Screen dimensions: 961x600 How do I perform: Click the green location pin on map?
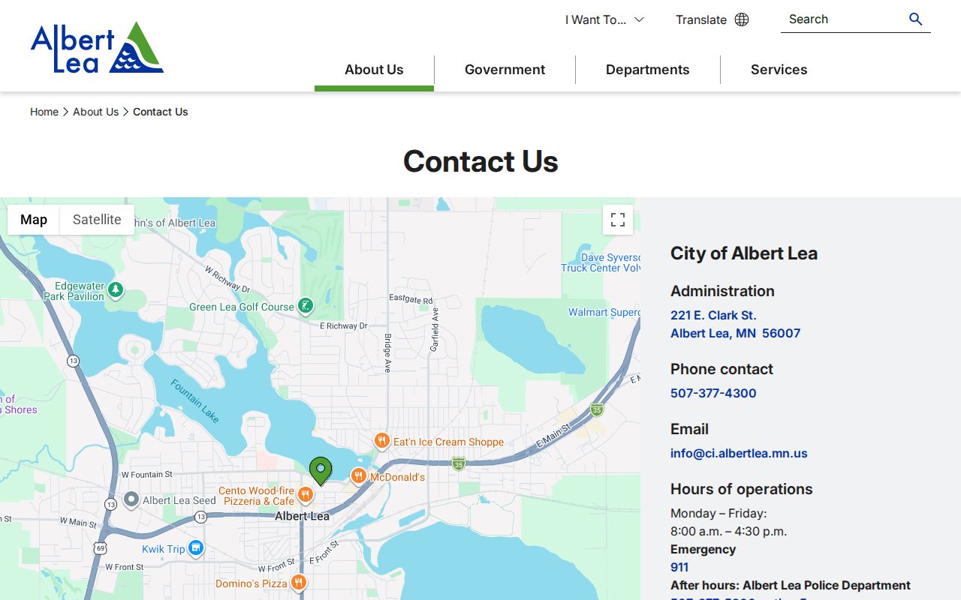click(321, 471)
